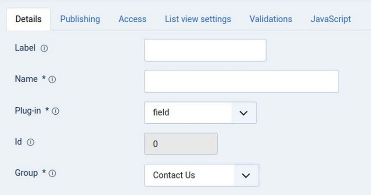Open the Publishing tab
The image size is (371, 195).
pyautogui.click(x=80, y=19)
